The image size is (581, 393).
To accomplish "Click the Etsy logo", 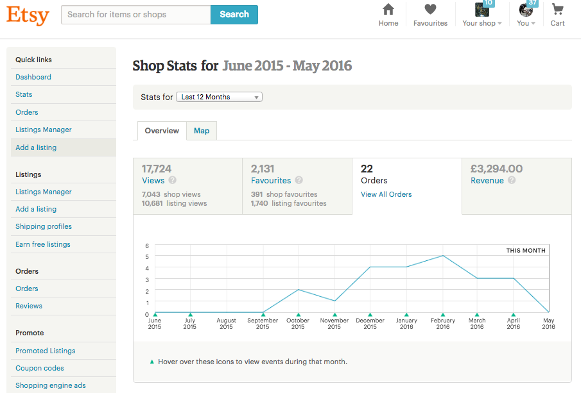I will click(x=28, y=14).
